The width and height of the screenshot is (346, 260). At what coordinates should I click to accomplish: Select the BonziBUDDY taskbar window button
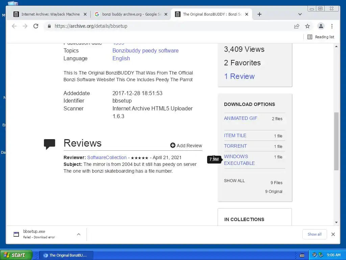tap(66, 255)
